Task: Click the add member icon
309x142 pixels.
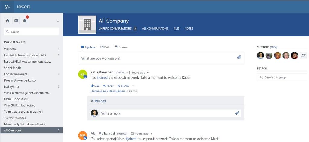Action: [x=303, y=55]
